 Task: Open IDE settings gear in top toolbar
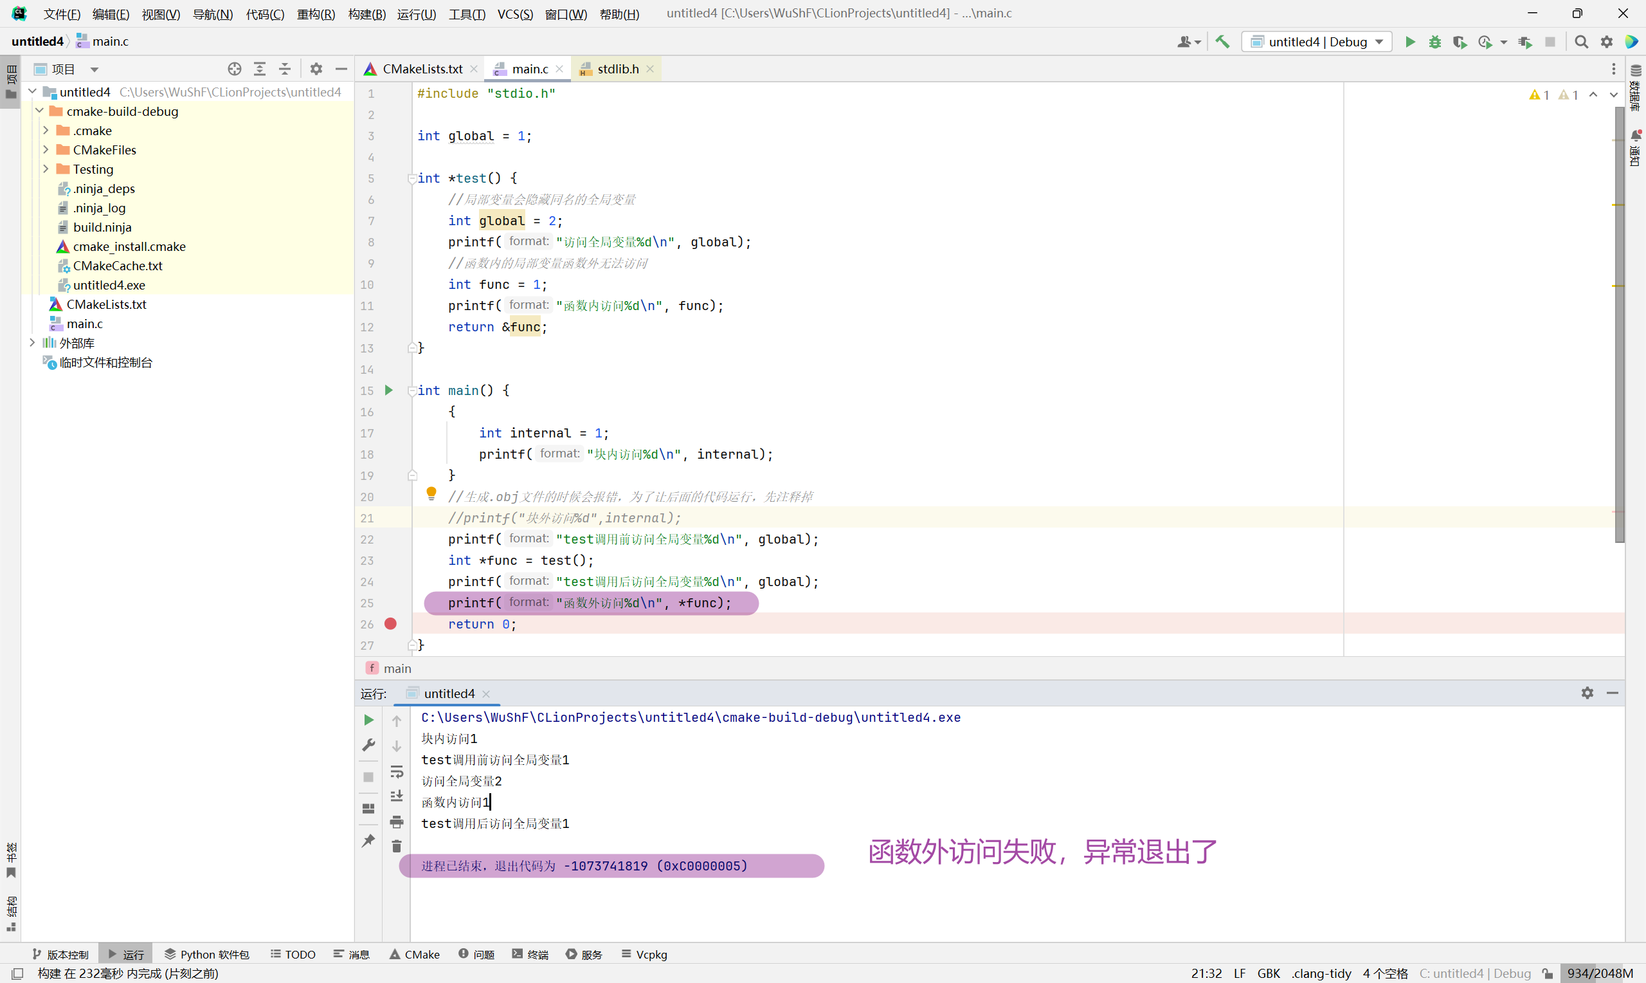click(1607, 42)
